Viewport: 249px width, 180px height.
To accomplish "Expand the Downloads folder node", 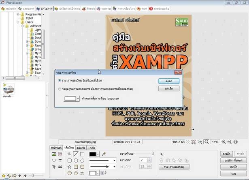I will click(27, 41).
